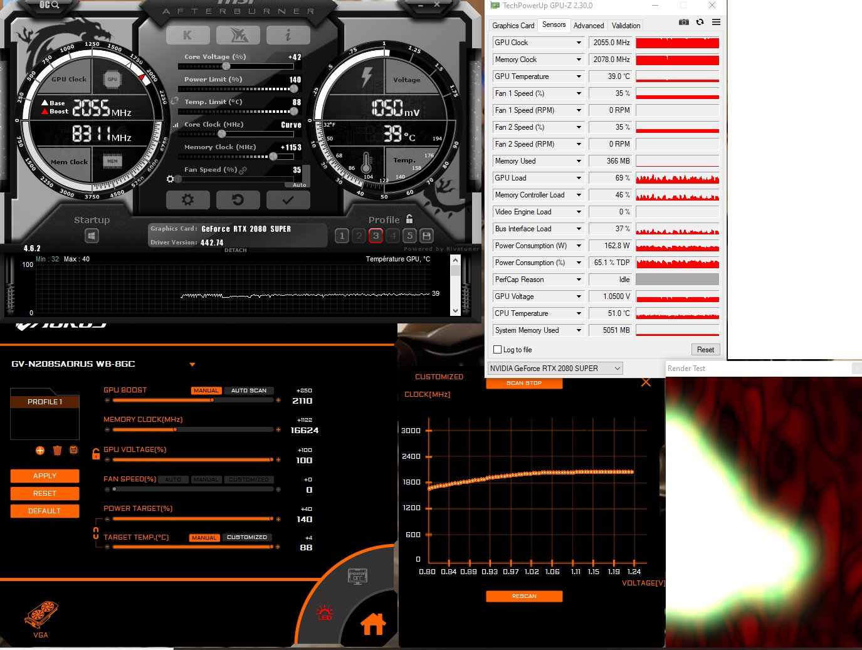862x650 pixels.
Task: Select the Sensors tab in GPU-Z
Action: pyautogui.click(x=554, y=24)
